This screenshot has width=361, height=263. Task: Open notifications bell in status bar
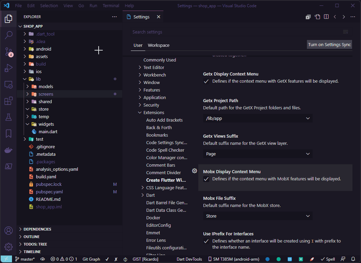pyautogui.click(x=353, y=259)
